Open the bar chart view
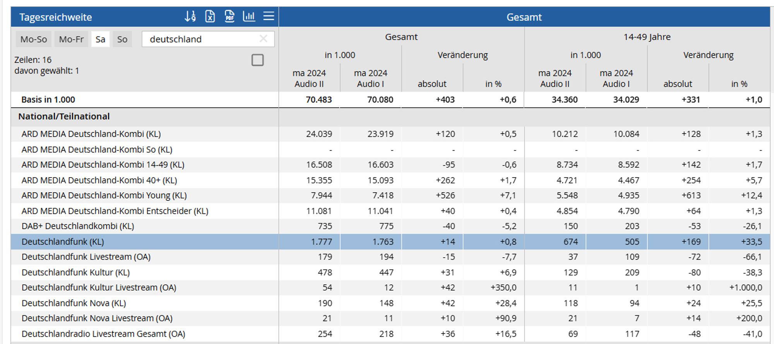Screen dimensions: 774x344 pyautogui.click(x=249, y=16)
